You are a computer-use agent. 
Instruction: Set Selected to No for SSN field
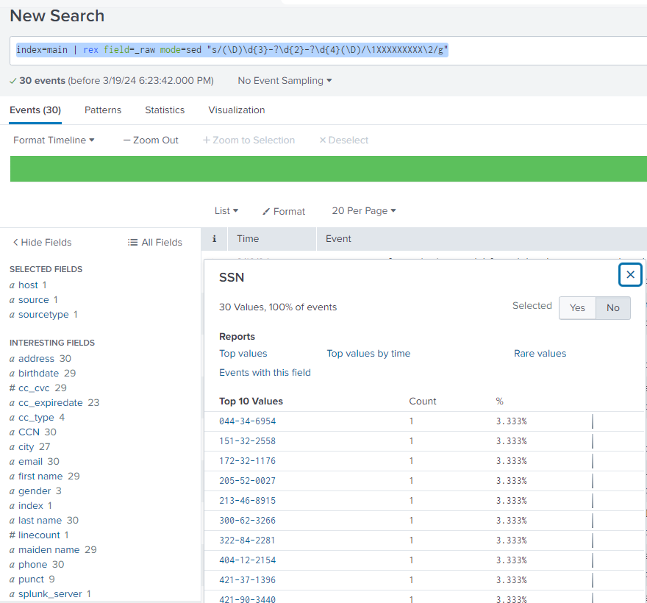coord(613,307)
